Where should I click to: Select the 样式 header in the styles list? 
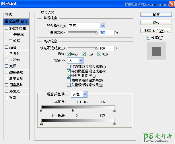[16, 15]
